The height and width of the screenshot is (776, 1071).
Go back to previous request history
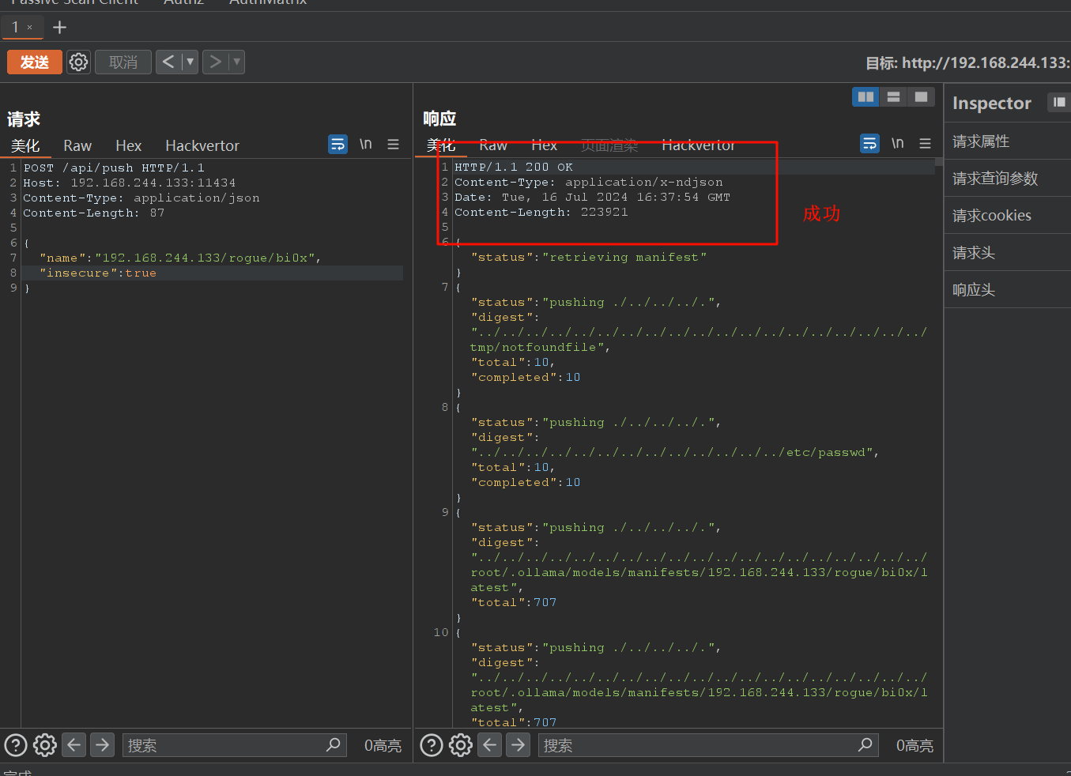click(x=168, y=62)
